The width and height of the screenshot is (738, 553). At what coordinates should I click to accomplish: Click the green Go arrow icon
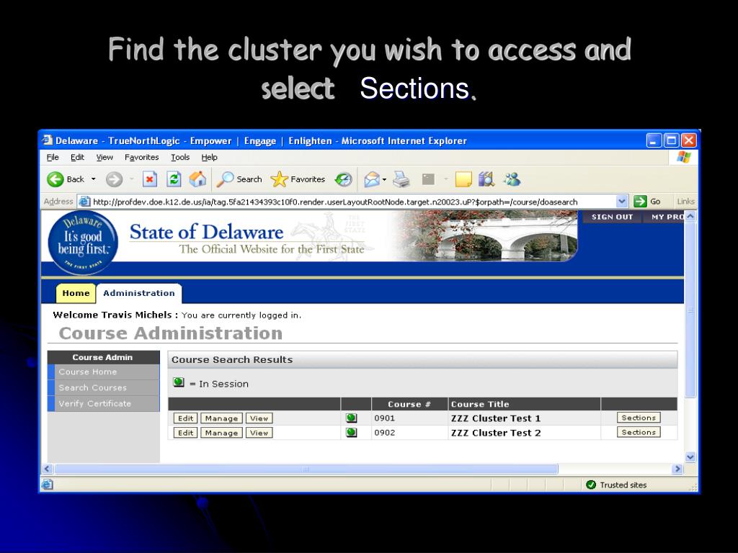pyautogui.click(x=640, y=202)
